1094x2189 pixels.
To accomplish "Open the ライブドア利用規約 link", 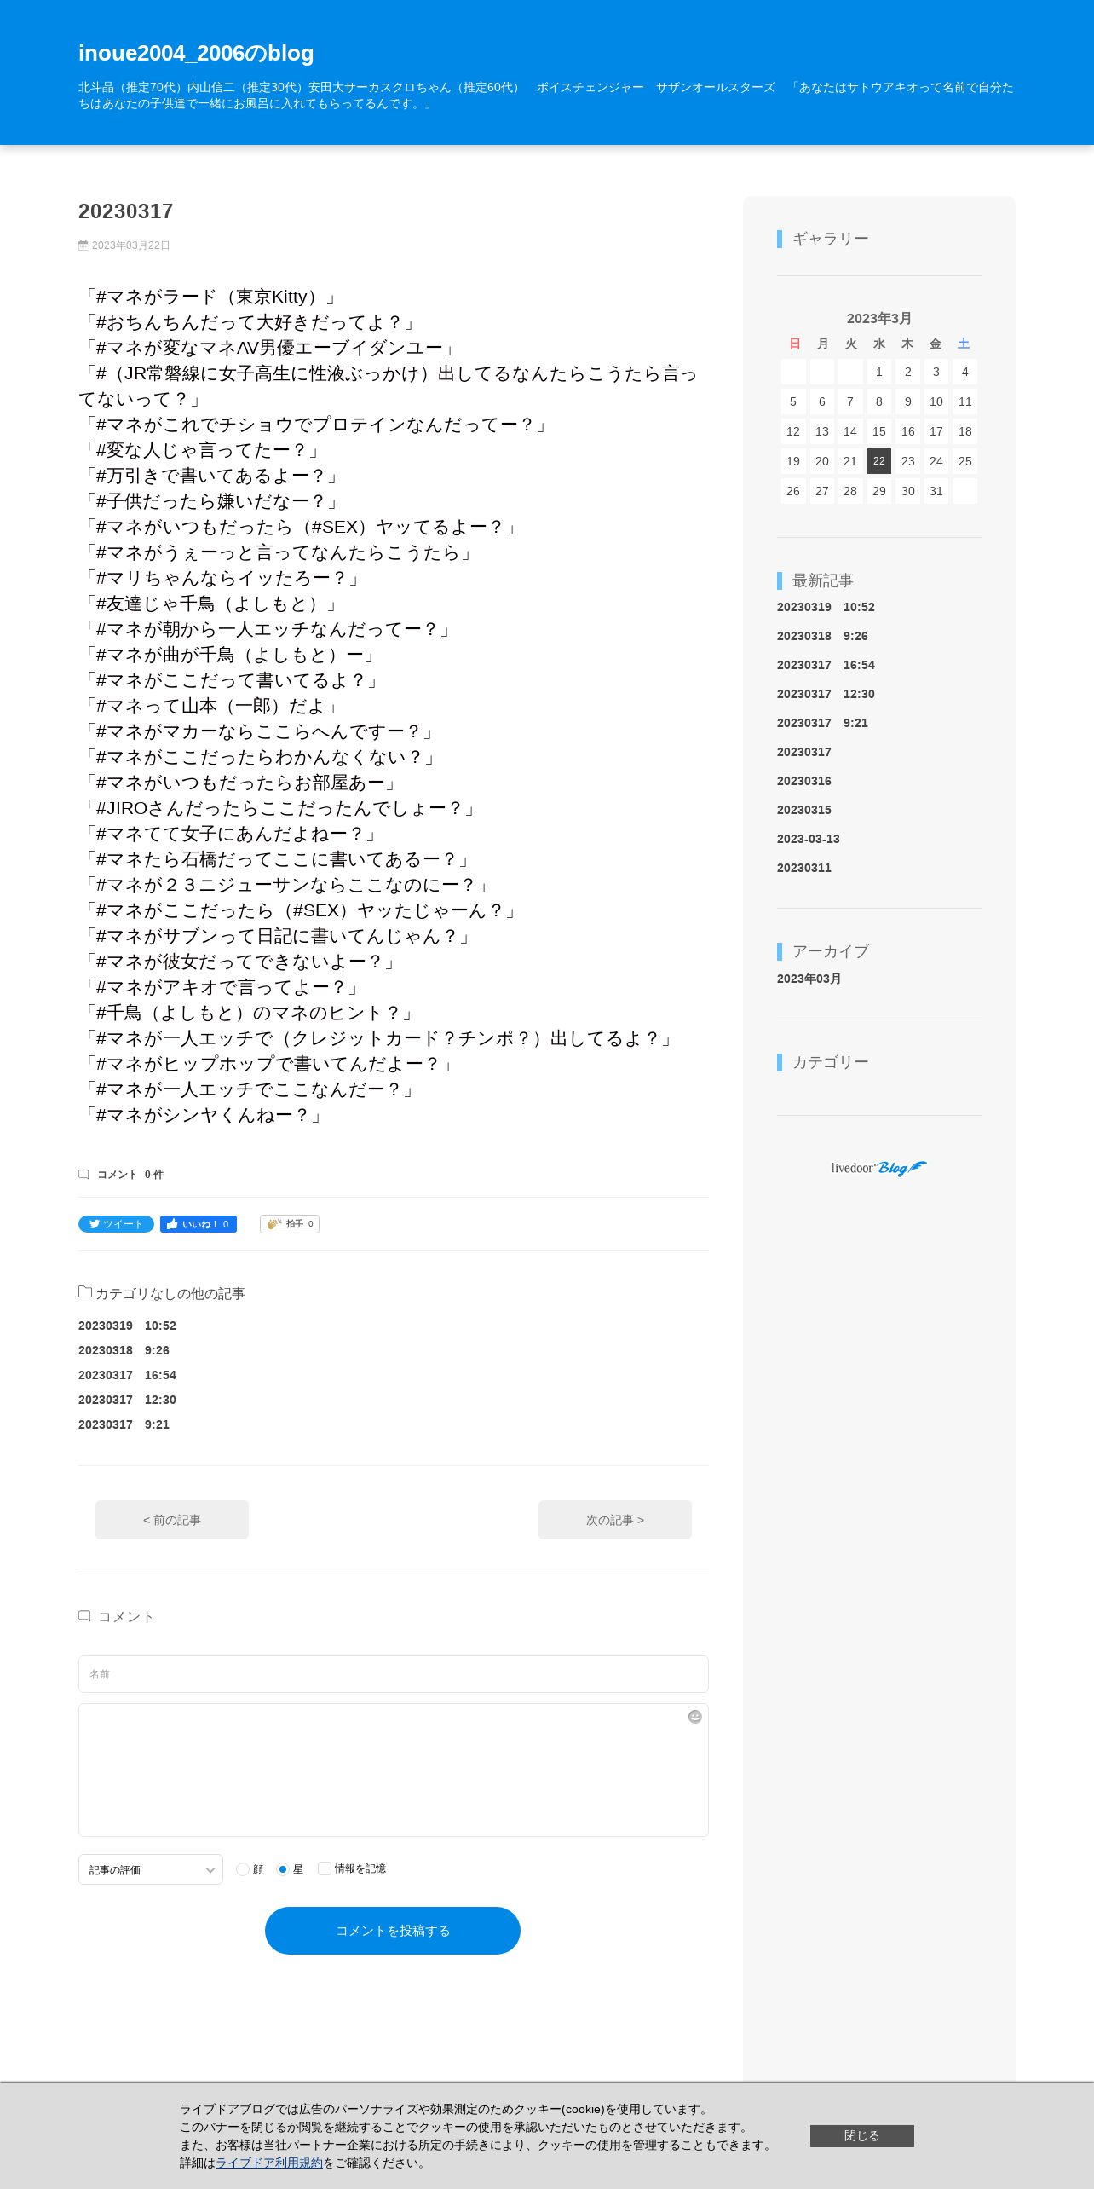I will click(269, 2163).
